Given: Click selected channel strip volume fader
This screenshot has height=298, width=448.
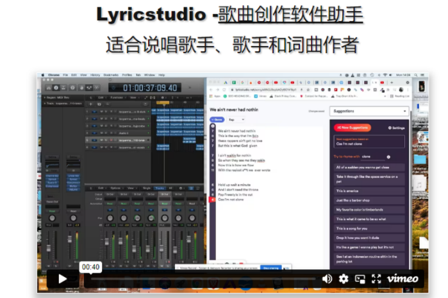Looking at the screenshot, I should tap(162, 248).
